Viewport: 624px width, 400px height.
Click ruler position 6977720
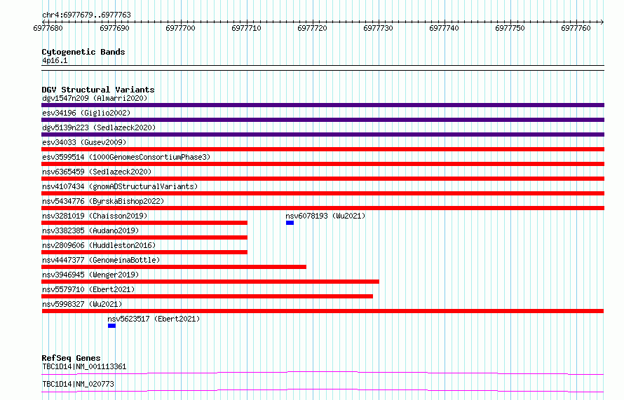(x=313, y=29)
